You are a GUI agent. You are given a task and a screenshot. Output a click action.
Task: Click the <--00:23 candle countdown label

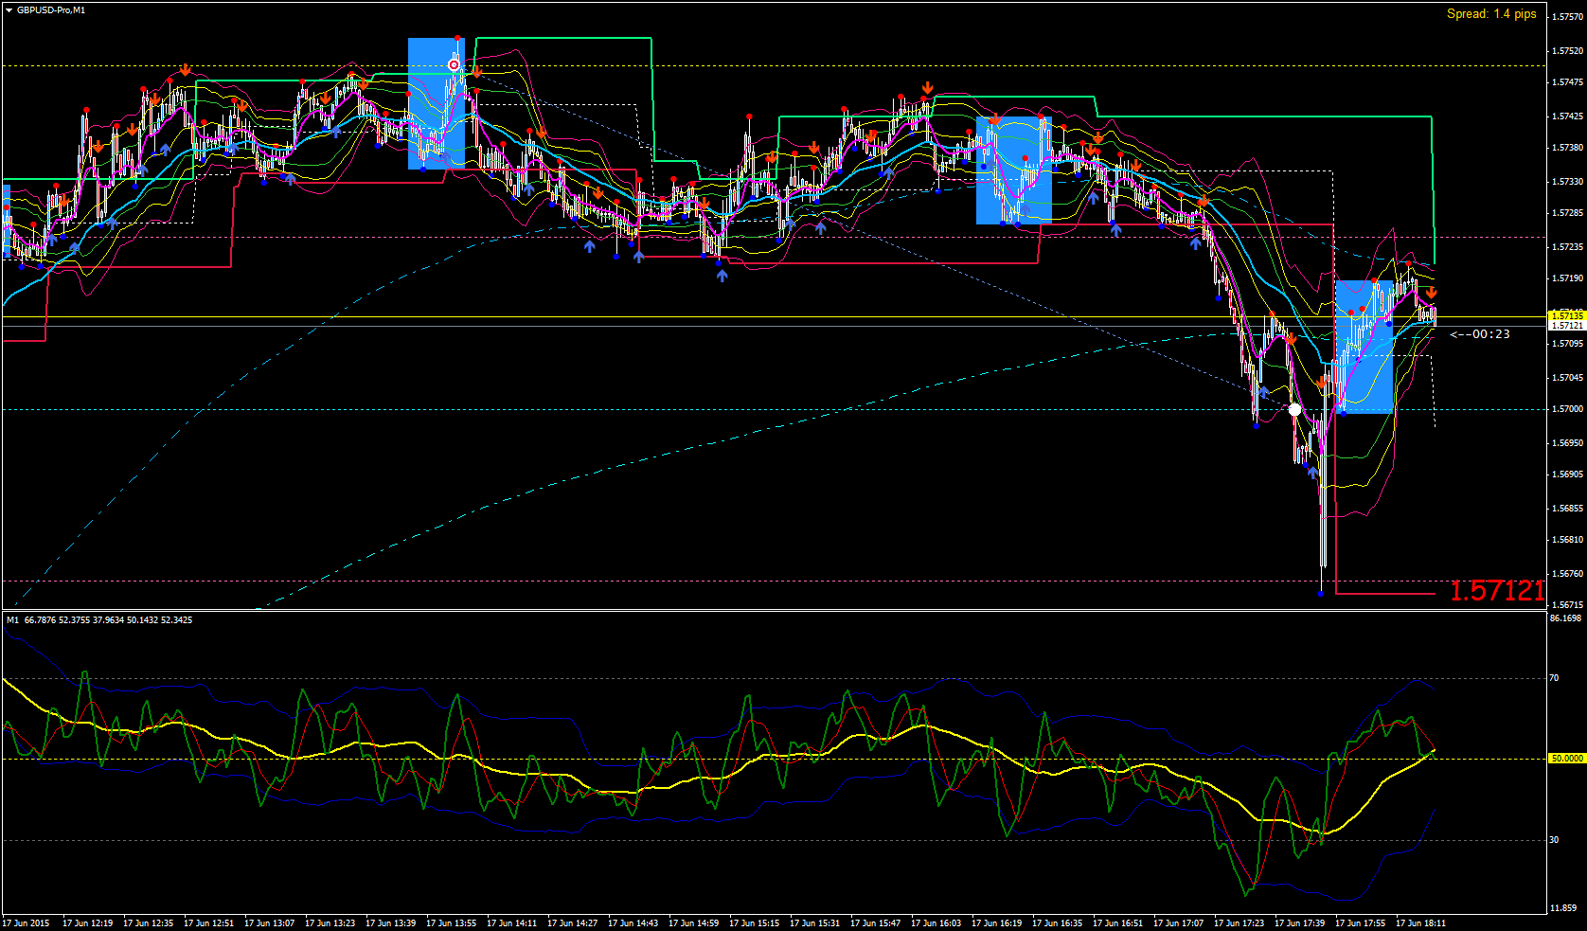pyautogui.click(x=1480, y=334)
